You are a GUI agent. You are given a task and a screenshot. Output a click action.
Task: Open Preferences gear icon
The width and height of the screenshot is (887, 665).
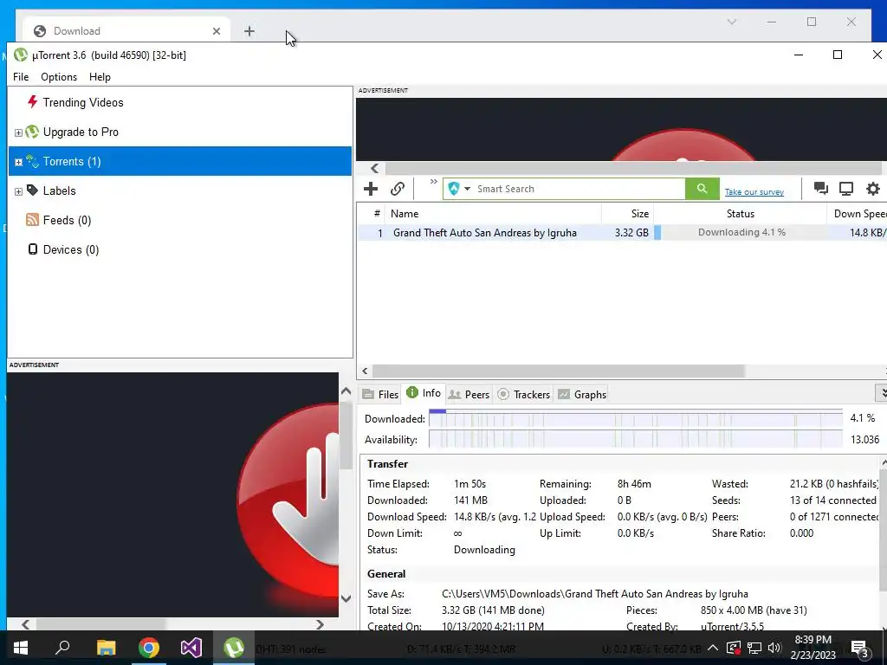pos(873,189)
